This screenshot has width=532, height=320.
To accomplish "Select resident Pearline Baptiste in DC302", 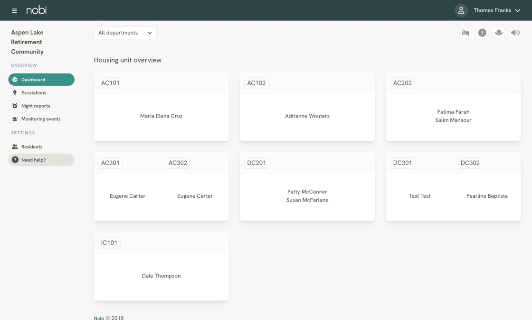I will pyautogui.click(x=487, y=196).
